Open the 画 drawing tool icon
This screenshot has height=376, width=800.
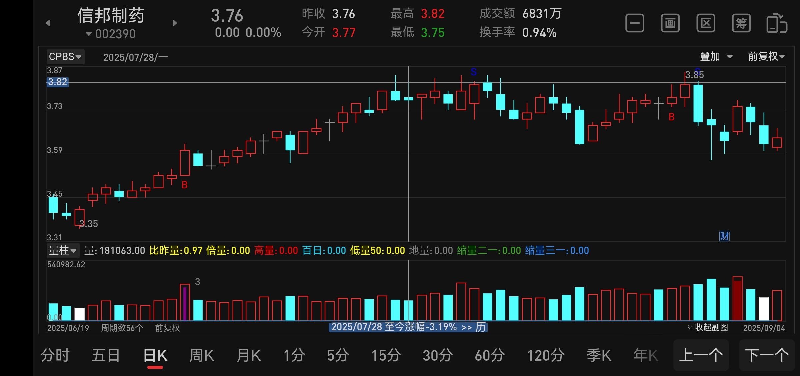670,23
